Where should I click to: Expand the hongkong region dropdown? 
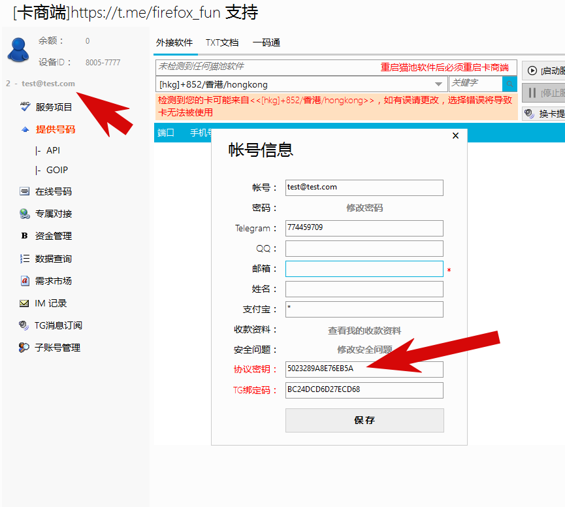[x=438, y=84]
